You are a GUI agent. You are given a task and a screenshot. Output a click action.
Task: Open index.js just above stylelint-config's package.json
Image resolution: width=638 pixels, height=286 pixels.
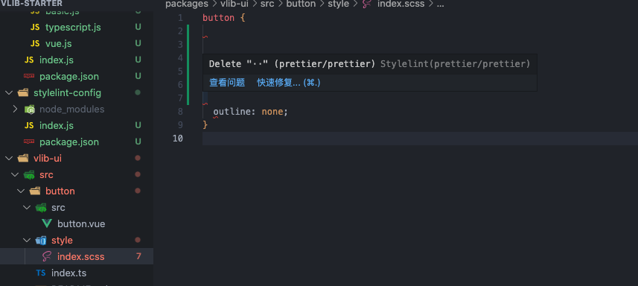pos(57,125)
